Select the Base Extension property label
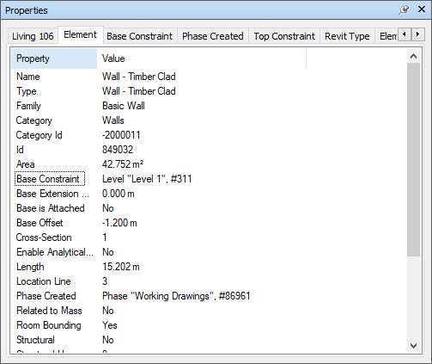Screen dimensions: 432x364 (52, 194)
